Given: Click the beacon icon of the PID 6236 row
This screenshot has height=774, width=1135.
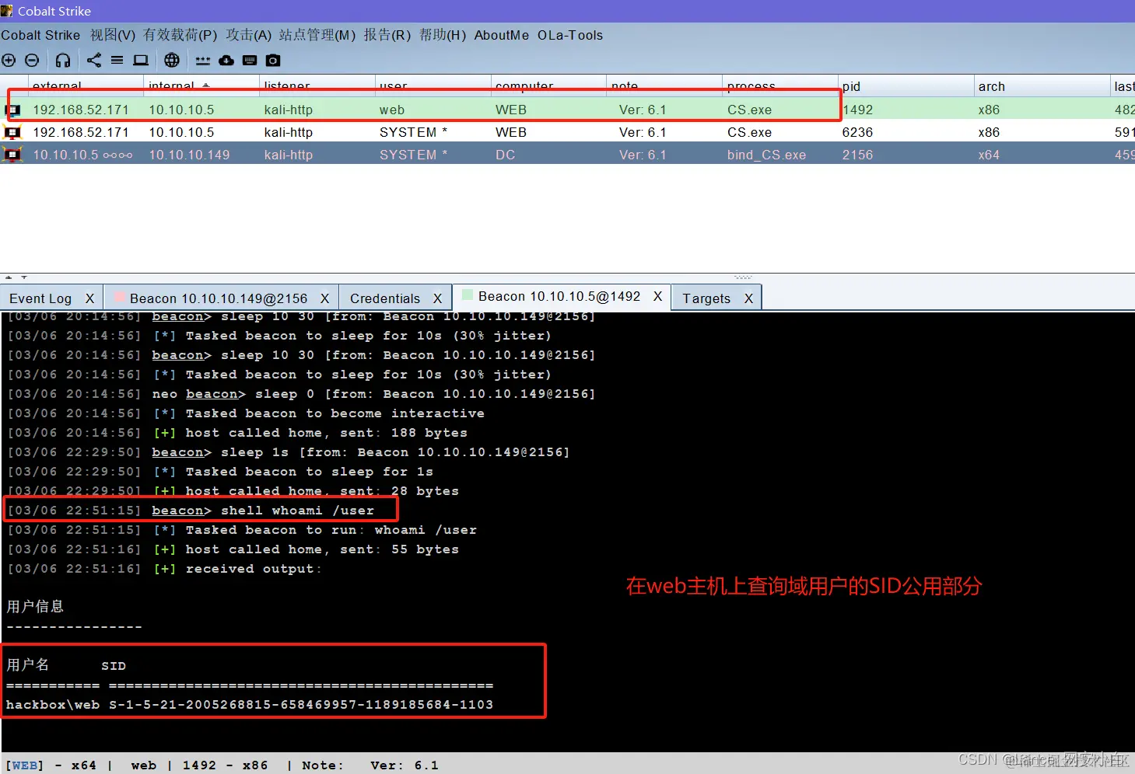Looking at the screenshot, I should [13, 133].
